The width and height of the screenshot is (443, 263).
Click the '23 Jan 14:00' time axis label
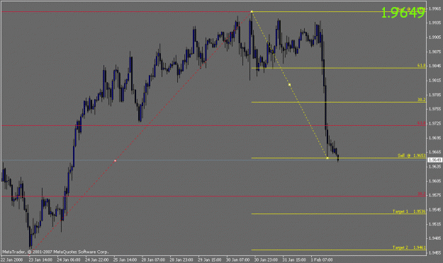coord(40,259)
